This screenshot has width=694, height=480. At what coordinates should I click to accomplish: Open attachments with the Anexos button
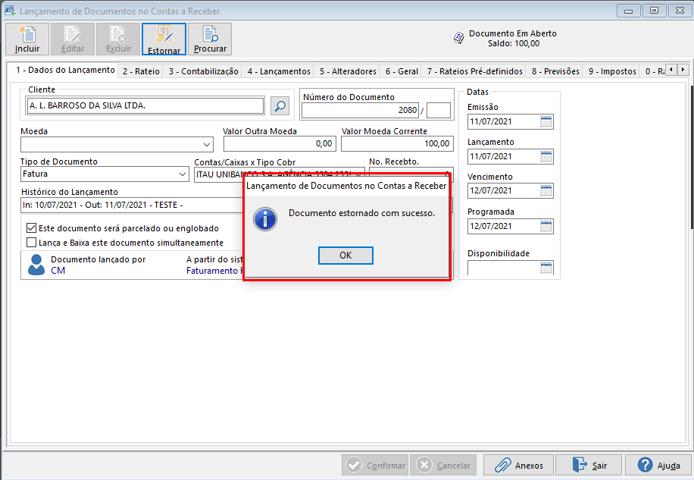(x=518, y=465)
